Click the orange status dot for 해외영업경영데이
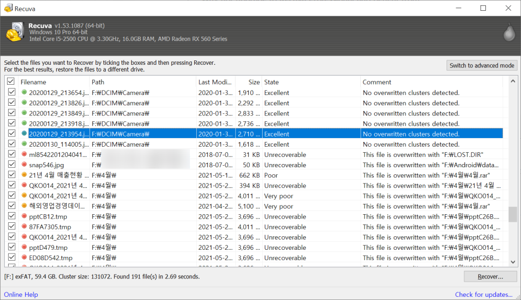The width and height of the screenshot is (521, 300). (x=24, y=206)
